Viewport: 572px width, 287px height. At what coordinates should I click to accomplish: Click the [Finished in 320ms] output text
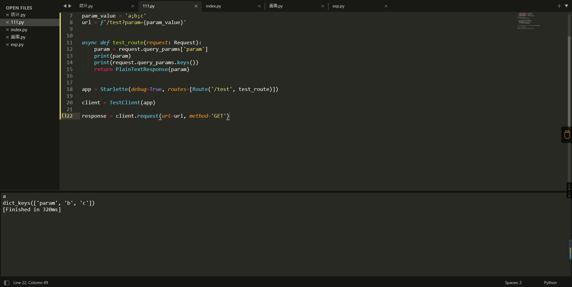pyautogui.click(x=32, y=209)
